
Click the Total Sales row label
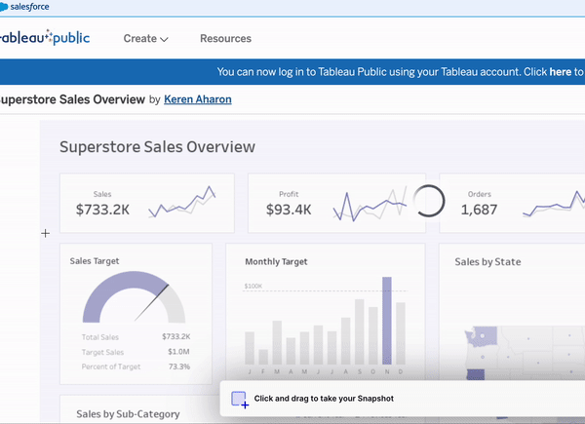100,337
